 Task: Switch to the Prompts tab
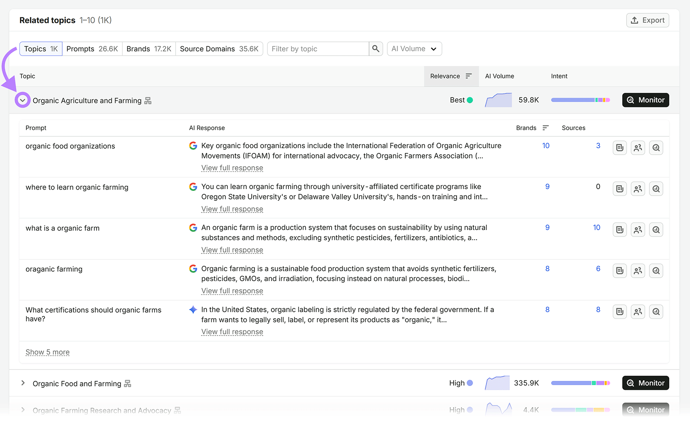pos(92,49)
